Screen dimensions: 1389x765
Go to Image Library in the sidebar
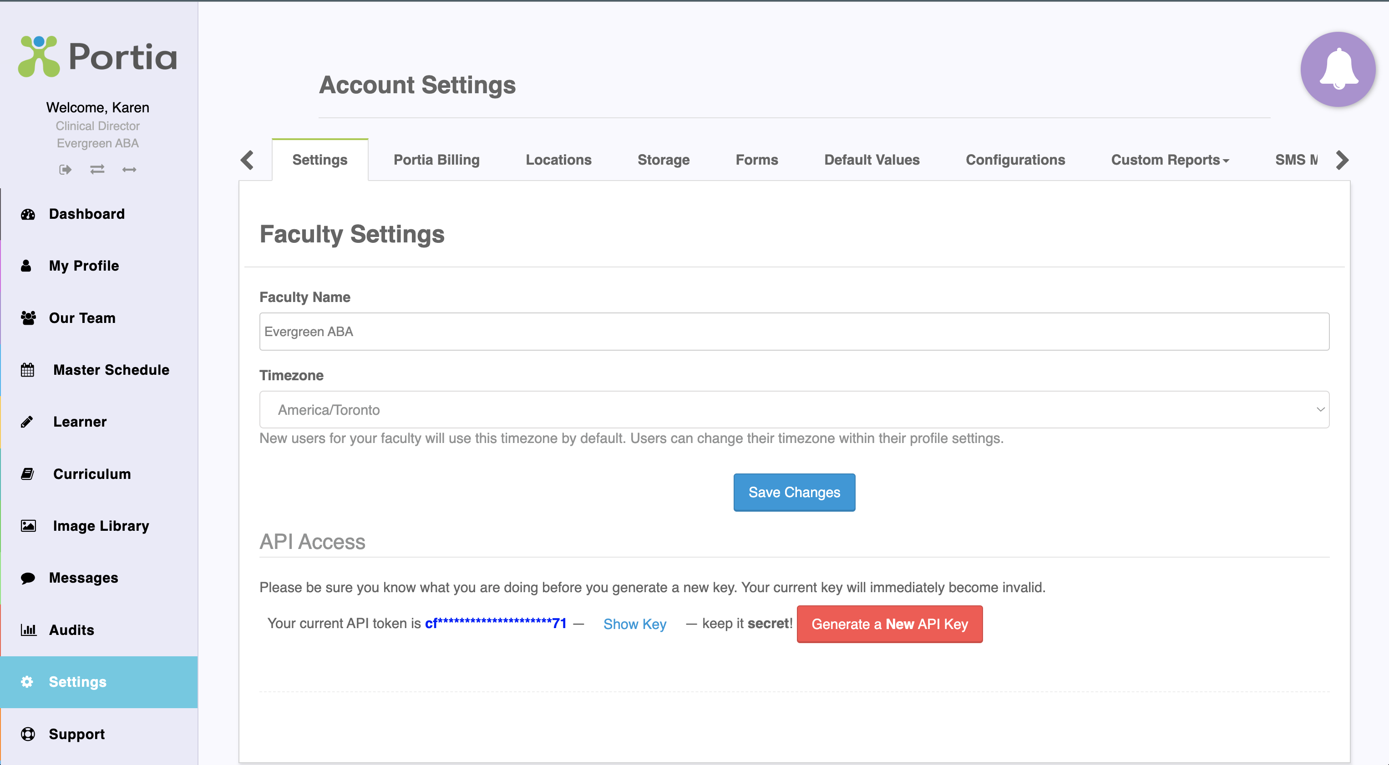point(101,526)
